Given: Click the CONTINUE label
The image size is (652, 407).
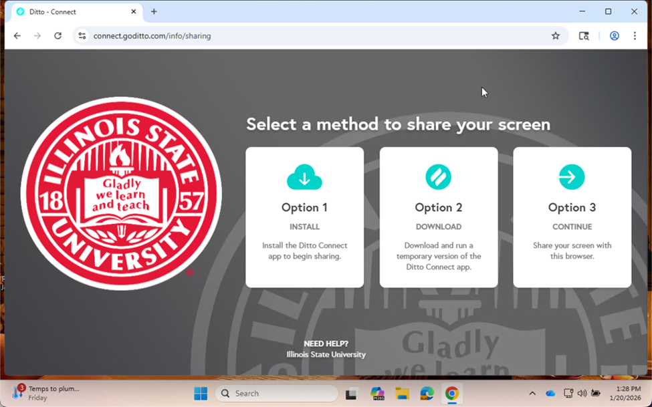Looking at the screenshot, I should pos(572,227).
